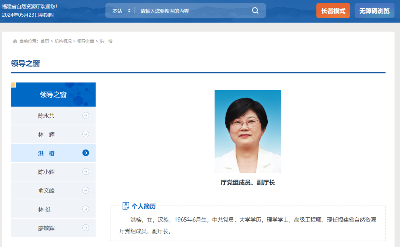Click the blue arrow icon beside 洪榕
Screen dimensions: 400x247
click(86, 153)
